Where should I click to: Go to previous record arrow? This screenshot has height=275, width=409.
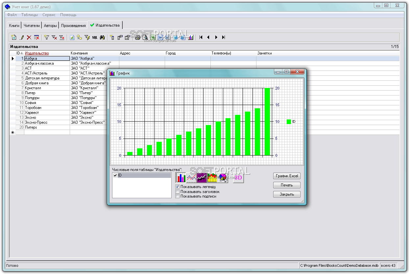click(x=208, y=37)
